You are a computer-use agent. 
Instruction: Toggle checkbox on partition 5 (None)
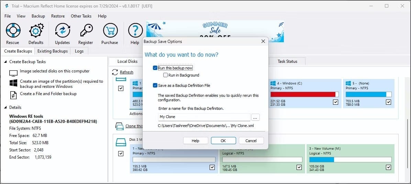pyautogui.click(x=388, y=102)
